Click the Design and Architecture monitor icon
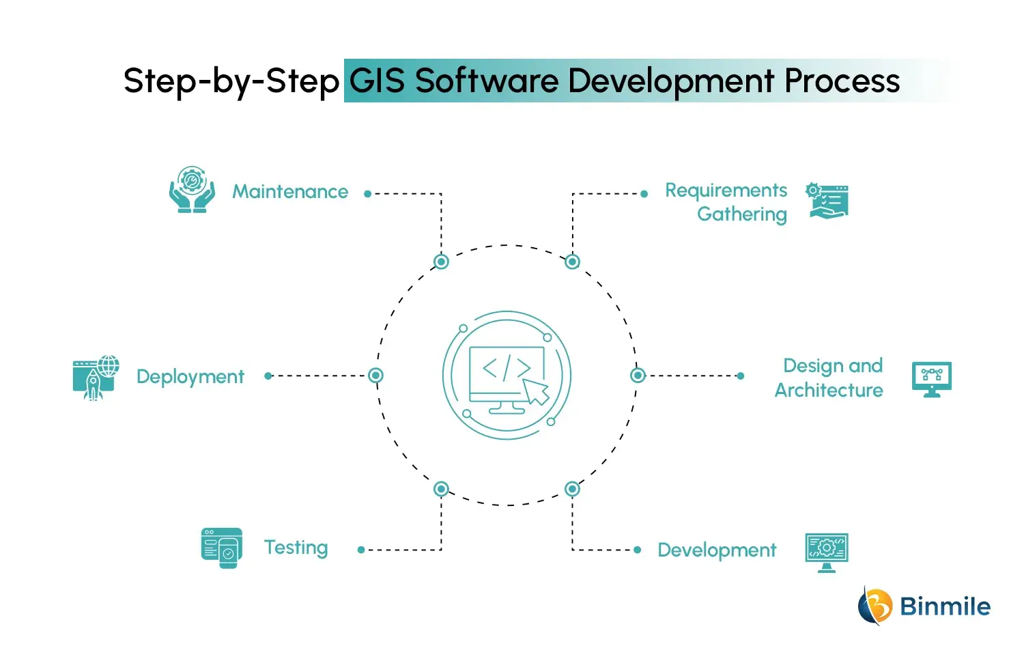The height and width of the screenshot is (661, 1024). [932, 380]
